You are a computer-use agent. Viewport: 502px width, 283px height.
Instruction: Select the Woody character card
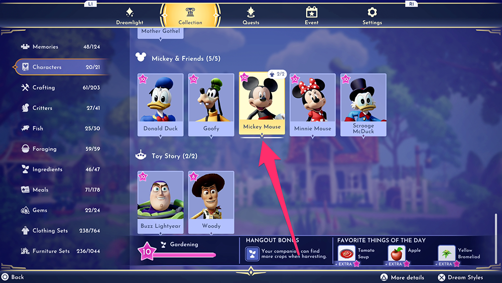click(211, 202)
